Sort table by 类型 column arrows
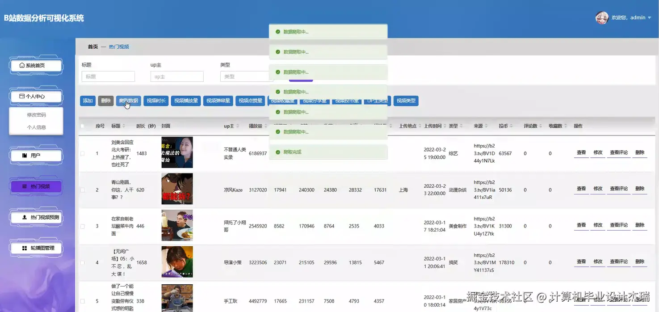The image size is (659, 312). [x=461, y=126]
